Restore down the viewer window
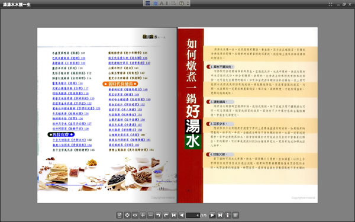The height and width of the screenshot is (222, 355). point(344,4)
